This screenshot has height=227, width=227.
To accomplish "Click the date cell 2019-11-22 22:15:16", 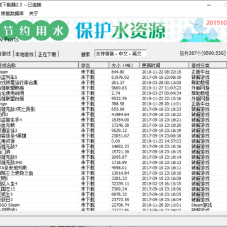I will click(x=161, y=98).
